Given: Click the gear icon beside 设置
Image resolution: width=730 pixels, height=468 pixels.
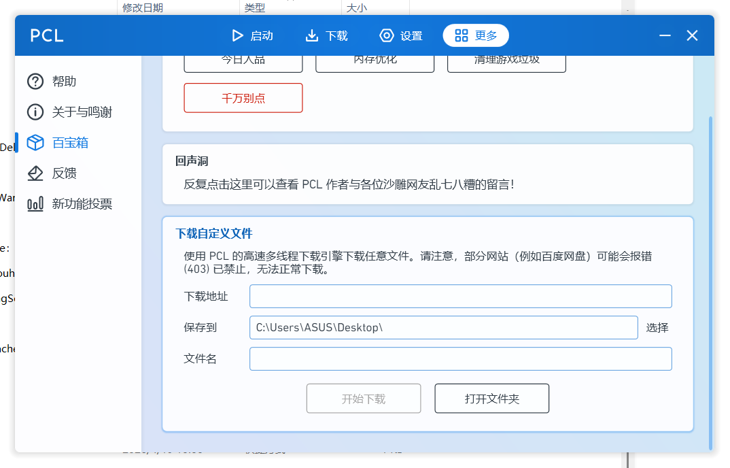Looking at the screenshot, I should 387,35.
